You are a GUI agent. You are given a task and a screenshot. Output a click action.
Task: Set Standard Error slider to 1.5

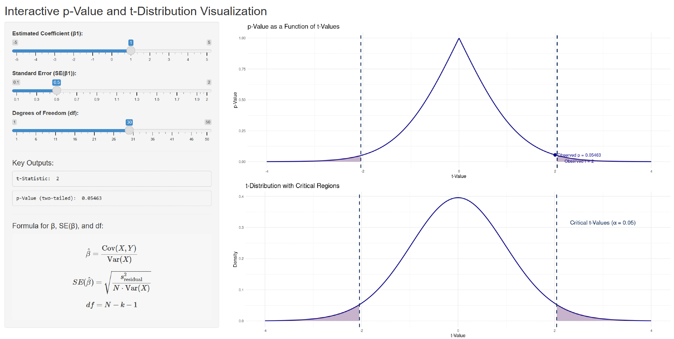(157, 91)
